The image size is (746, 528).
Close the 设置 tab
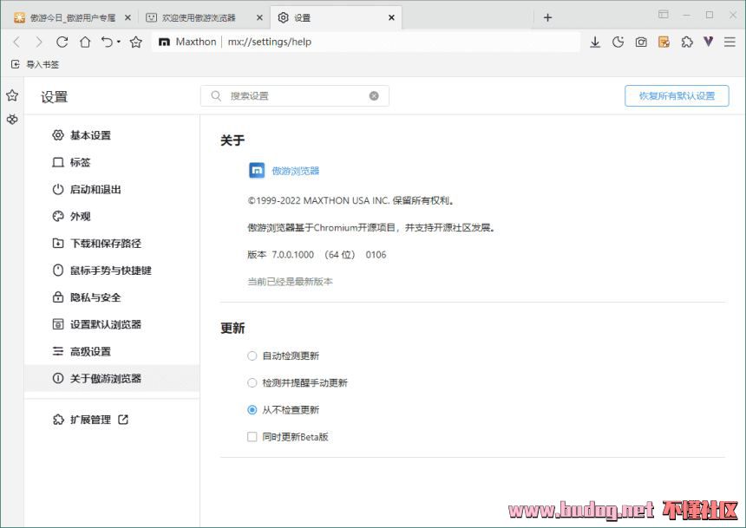point(391,17)
